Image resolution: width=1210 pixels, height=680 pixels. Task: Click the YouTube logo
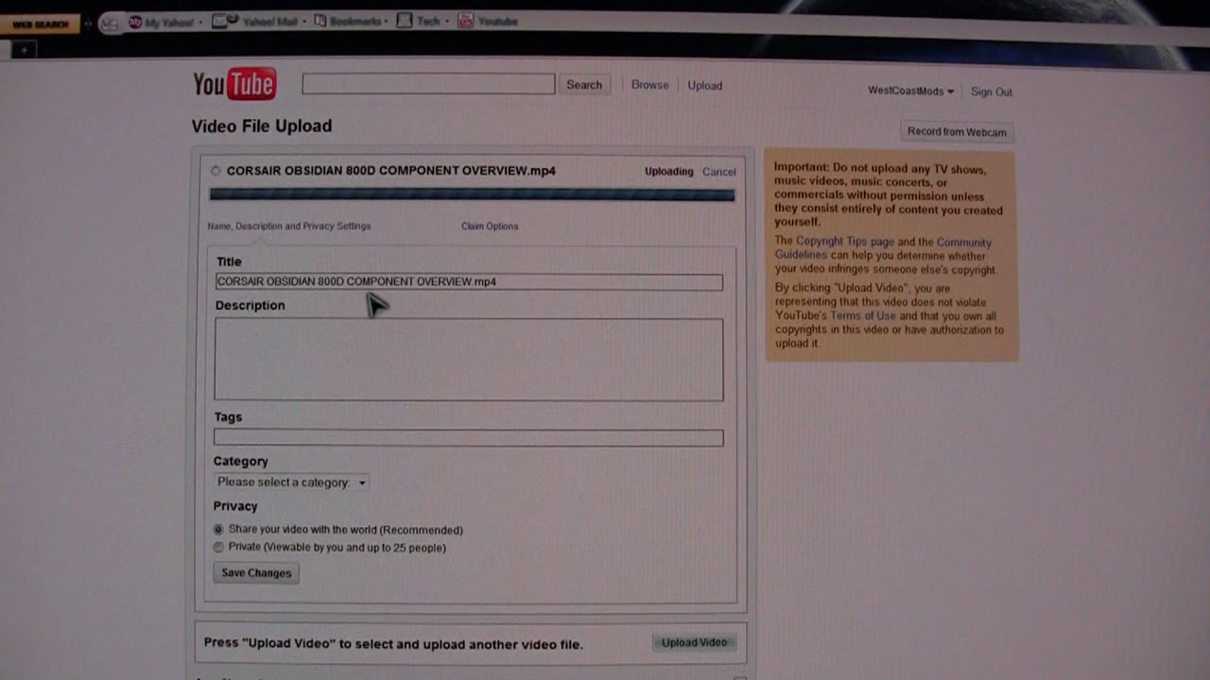(234, 84)
